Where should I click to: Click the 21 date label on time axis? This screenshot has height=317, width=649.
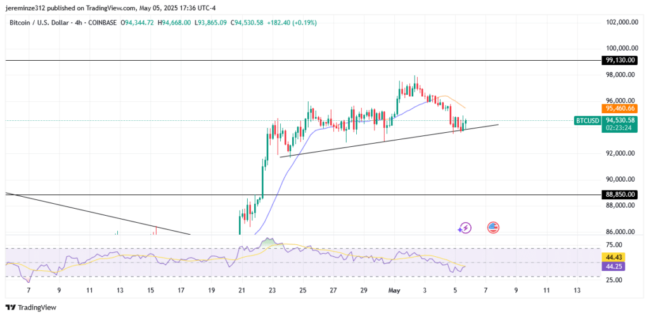[x=242, y=290]
